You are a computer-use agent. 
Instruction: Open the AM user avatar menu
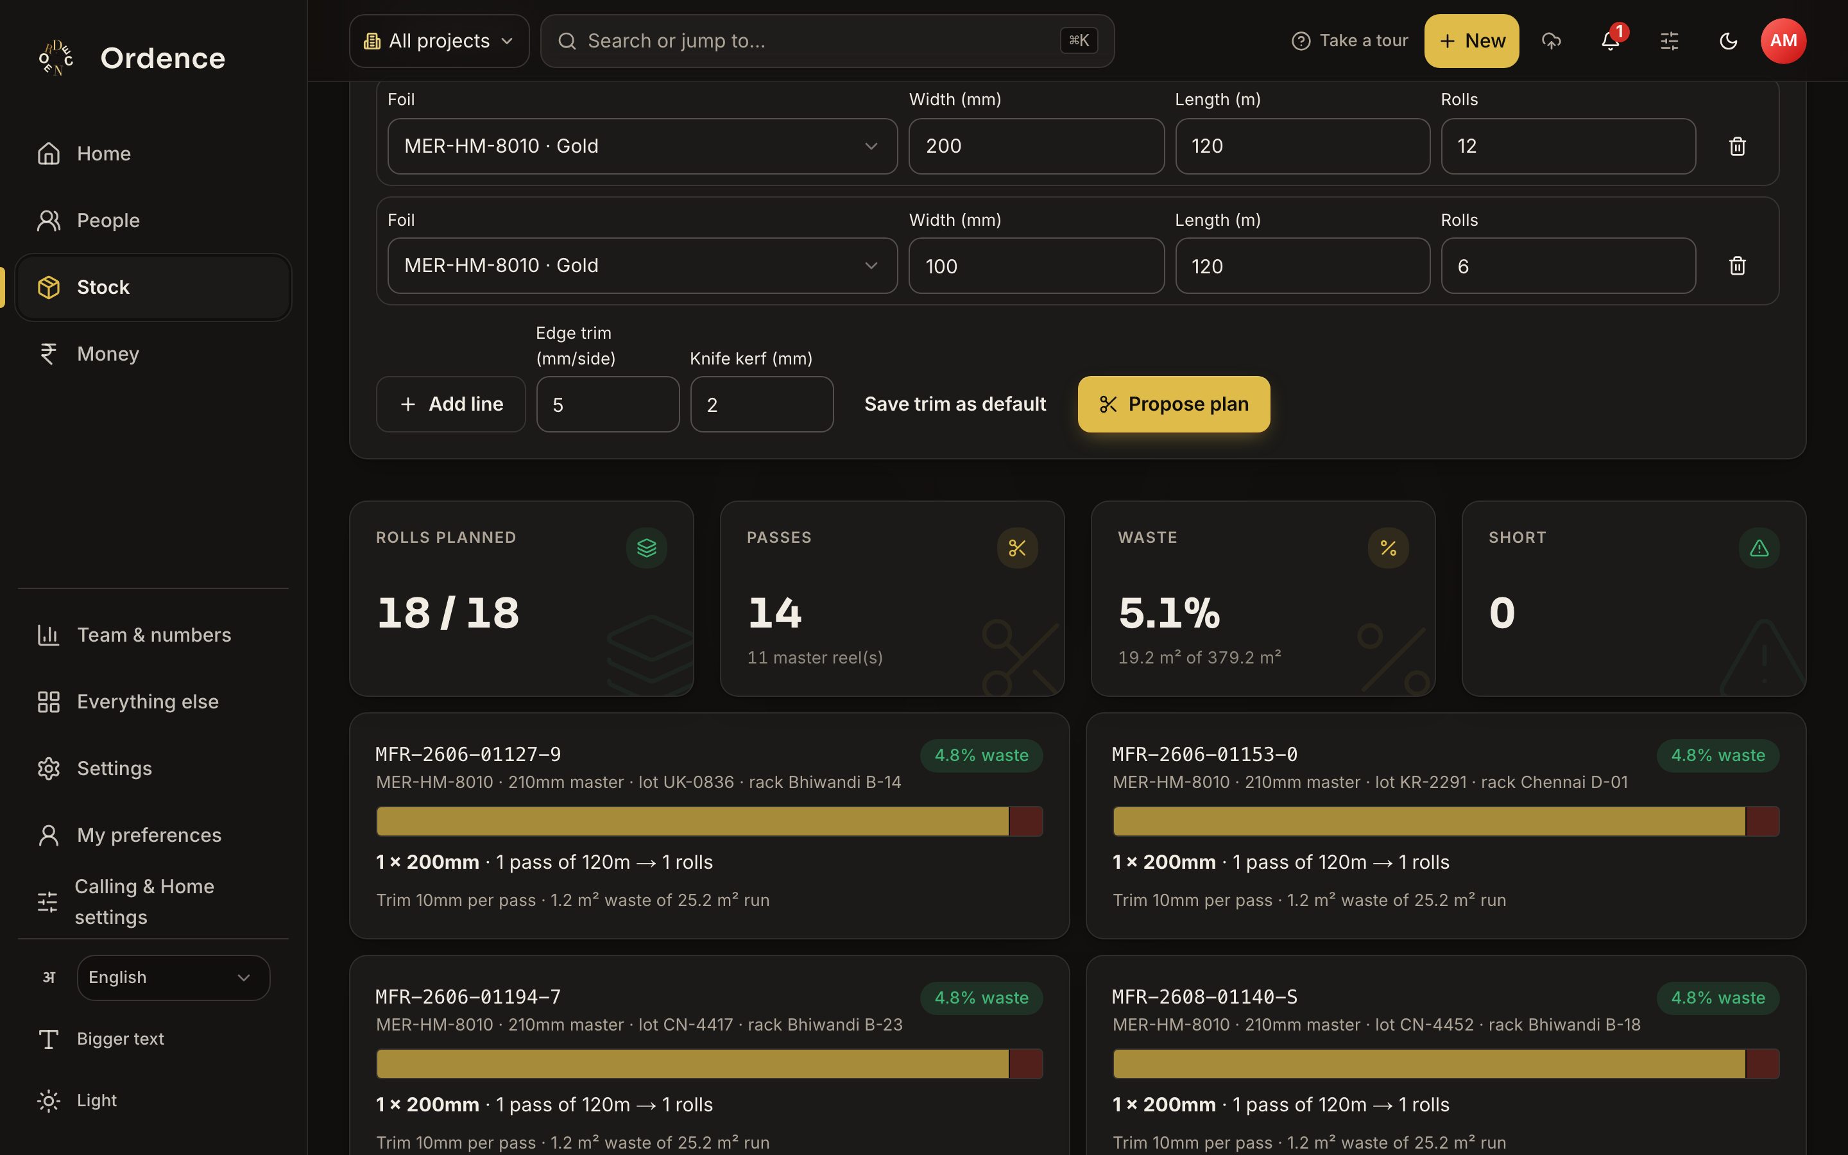tap(1783, 40)
